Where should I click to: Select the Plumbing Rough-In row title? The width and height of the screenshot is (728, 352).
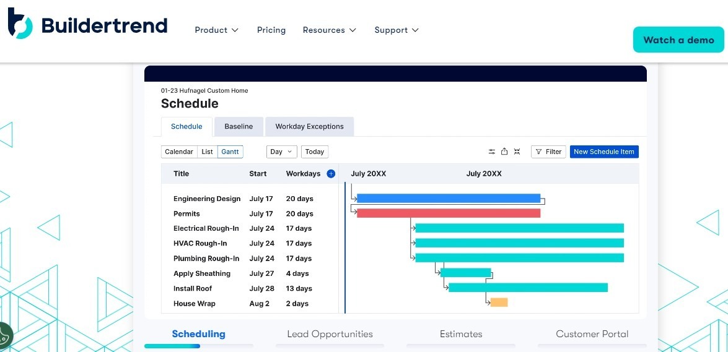(206, 259)
